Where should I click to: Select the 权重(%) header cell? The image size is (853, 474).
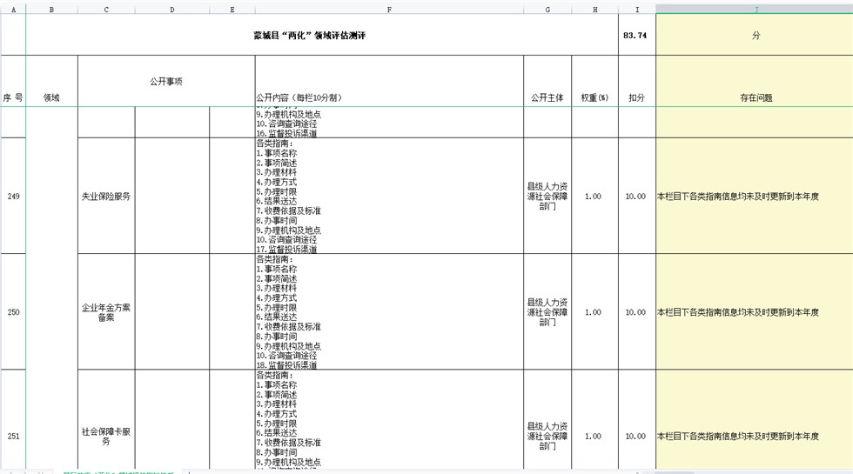click(594, 98)
